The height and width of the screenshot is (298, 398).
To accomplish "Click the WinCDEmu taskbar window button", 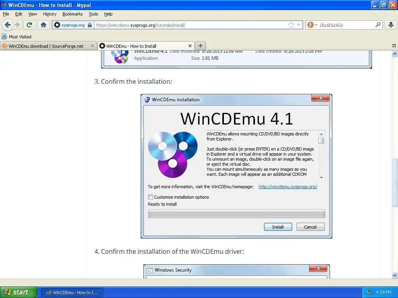I will click(72, 293).
